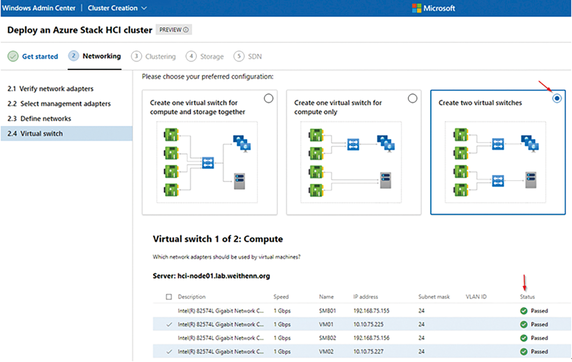Click adapter name VM02
The width and height of the screenshot is (572, 362).
pyautogui.click(x=326, y=352)
